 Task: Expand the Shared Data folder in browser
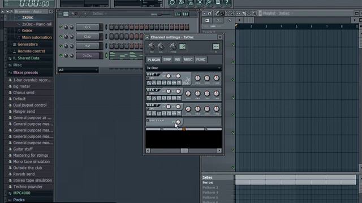26,58
